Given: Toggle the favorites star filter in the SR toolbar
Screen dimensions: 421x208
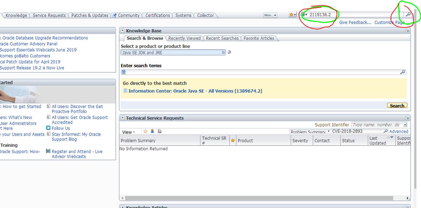Looking at the screenshot, I should [x=145, y=131].
